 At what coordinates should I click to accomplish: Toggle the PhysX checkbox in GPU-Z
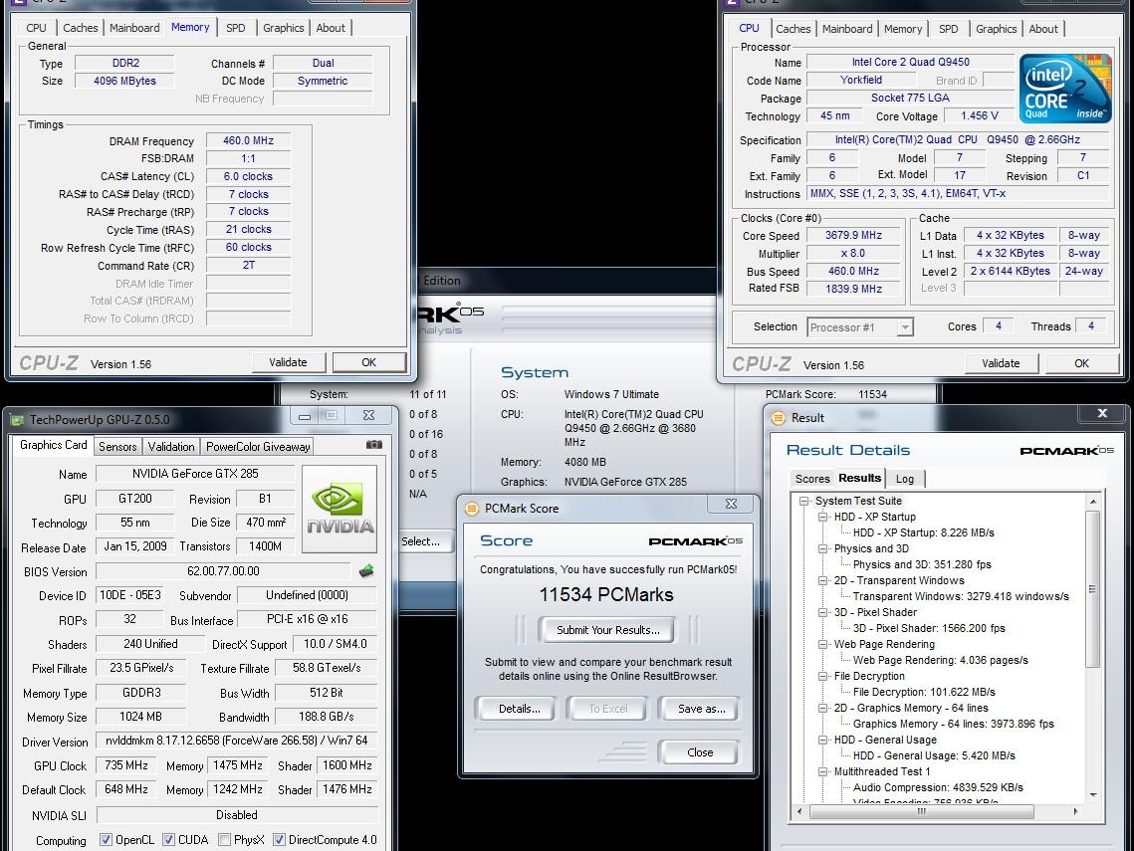tap(224, 839)
